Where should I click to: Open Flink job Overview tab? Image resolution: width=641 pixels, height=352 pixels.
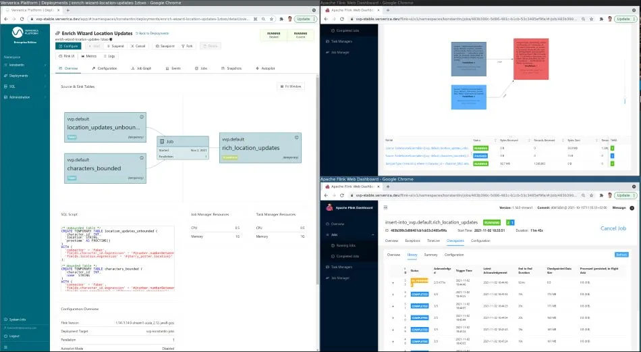pyautogui.click(x=391, y=241)
